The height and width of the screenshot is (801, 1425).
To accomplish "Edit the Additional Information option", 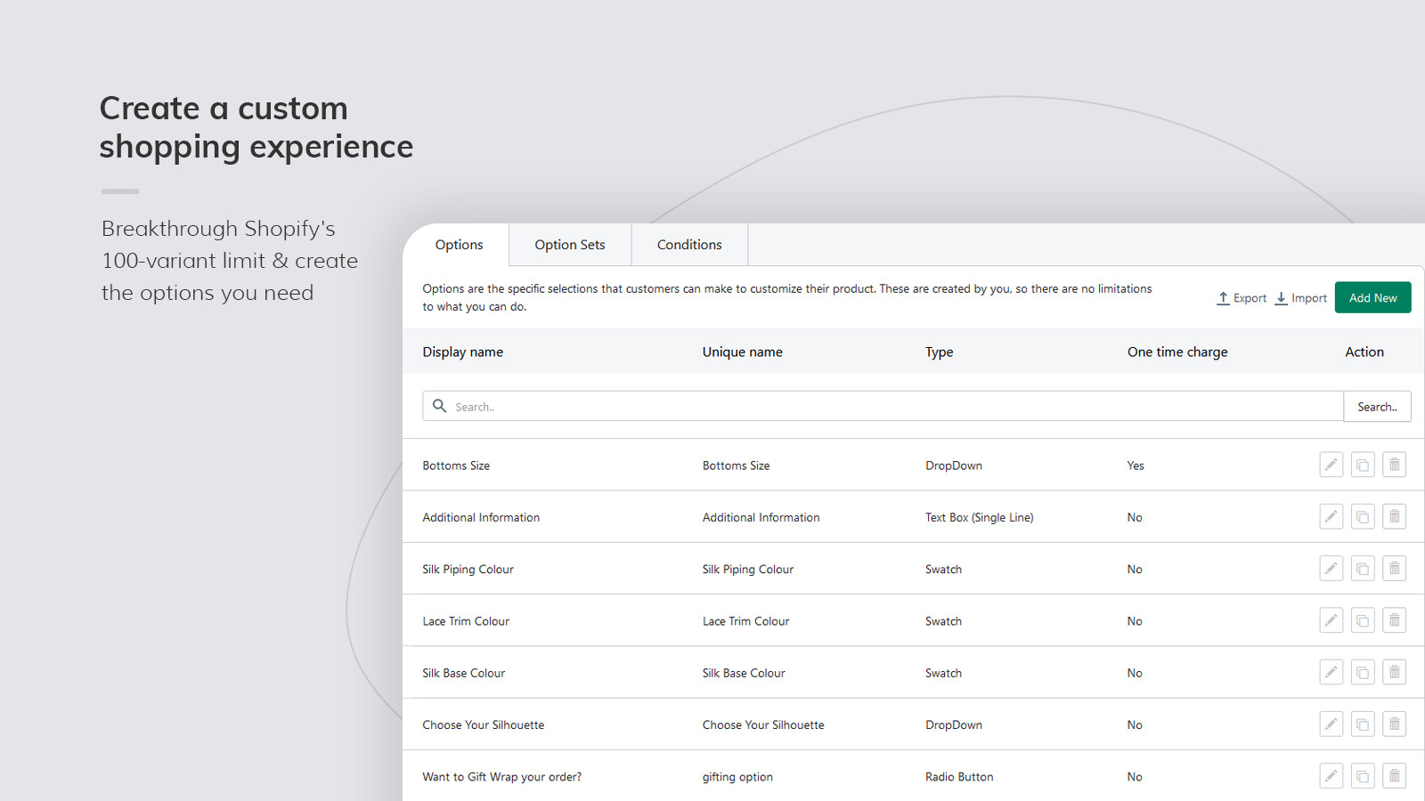I will (x=1331, y=516).
